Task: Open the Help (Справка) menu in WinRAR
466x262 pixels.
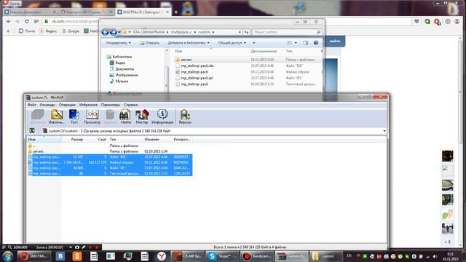Action: 131,105
